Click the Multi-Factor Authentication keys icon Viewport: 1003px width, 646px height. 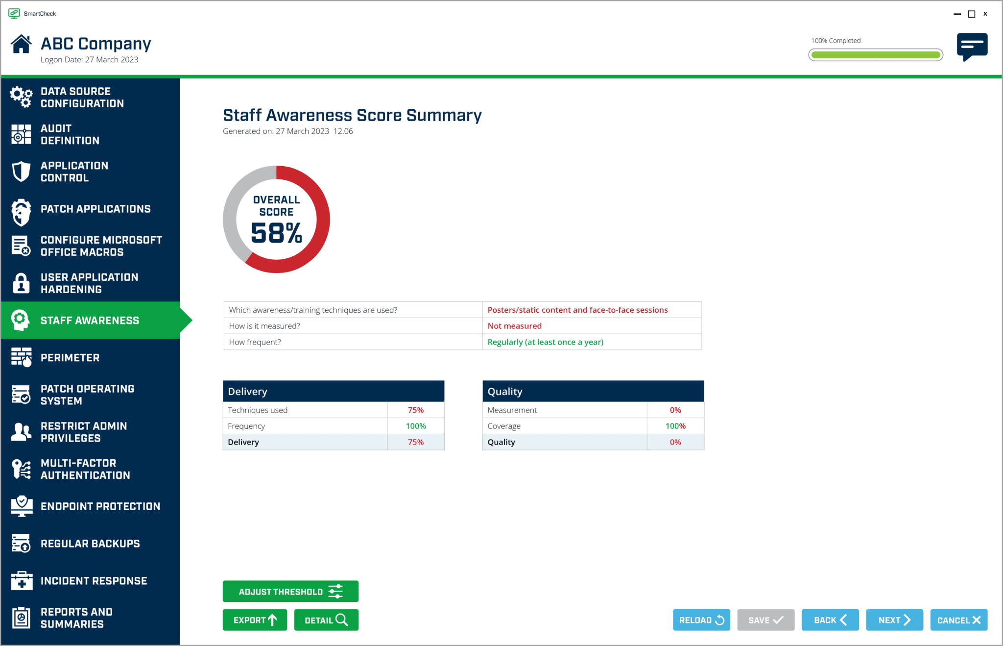(x=21, y=469)
